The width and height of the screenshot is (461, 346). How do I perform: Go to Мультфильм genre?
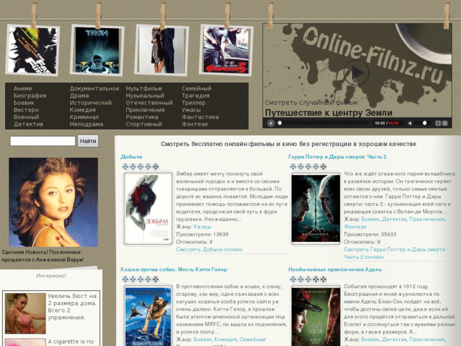point(144,88)
